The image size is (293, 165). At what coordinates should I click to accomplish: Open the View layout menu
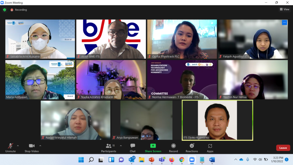point(284,9)
